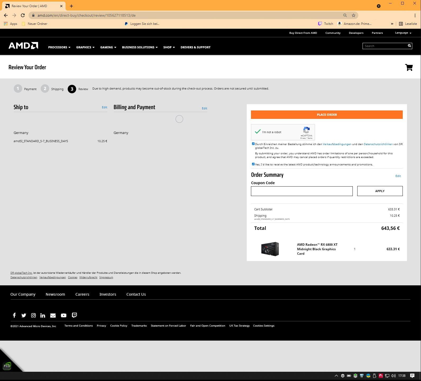The width and height of the screenshot is (421, 381).
Task: Expand the Shop dropdown menu
Action: [x=169, y=47]
